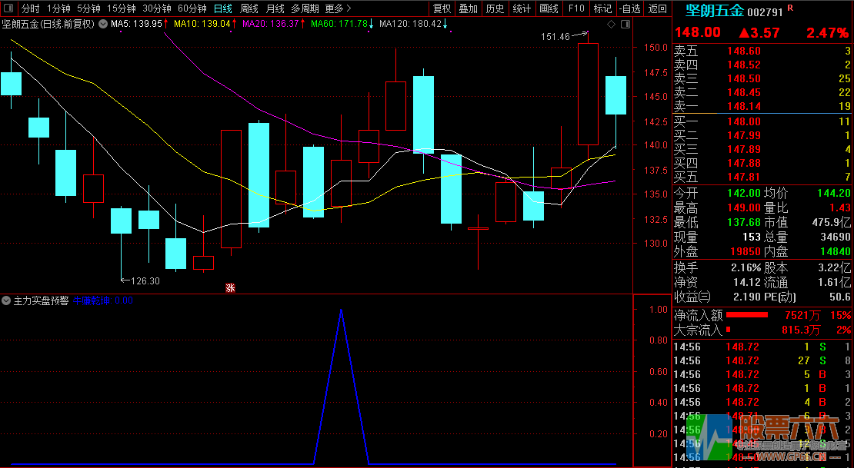
Task: Toggle -自选 to remove from watchlist
Action: (629, 8)
